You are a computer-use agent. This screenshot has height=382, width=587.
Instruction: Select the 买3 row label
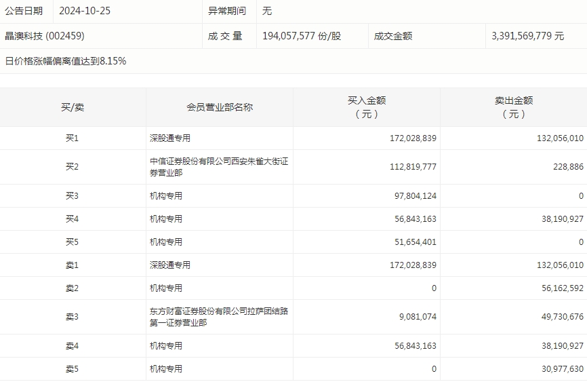pyautogui.click(x=73, y=196)
